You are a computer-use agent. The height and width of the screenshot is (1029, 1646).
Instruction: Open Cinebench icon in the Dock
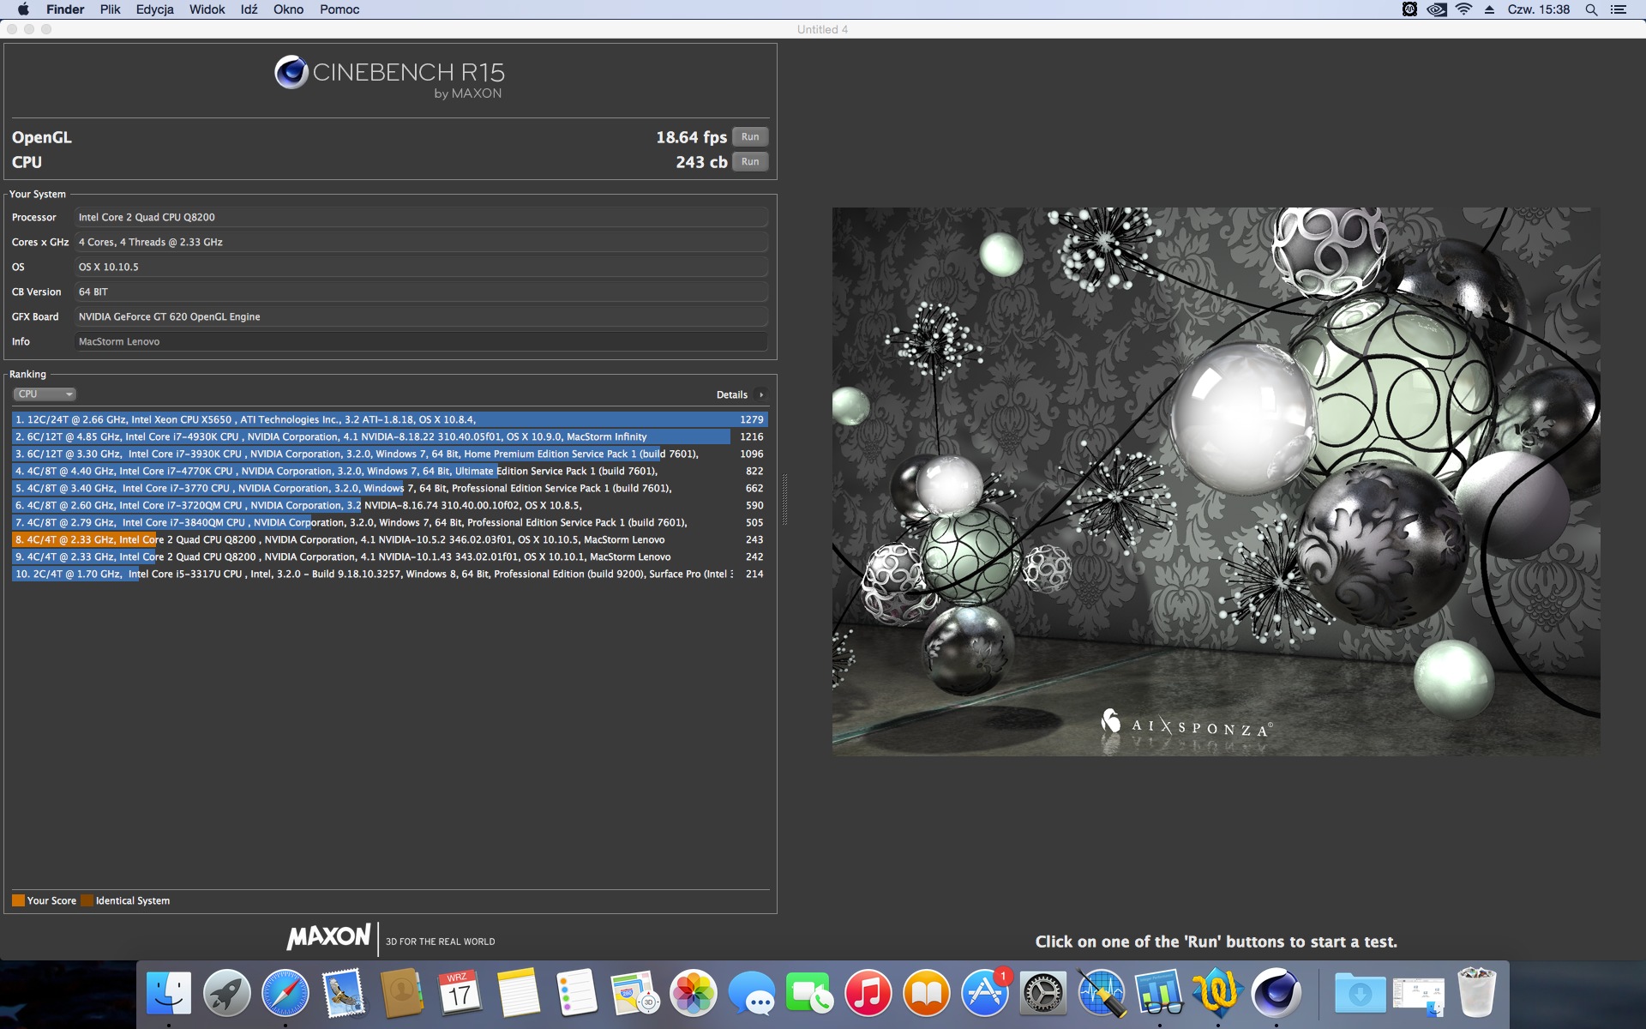coord(1276,994)
